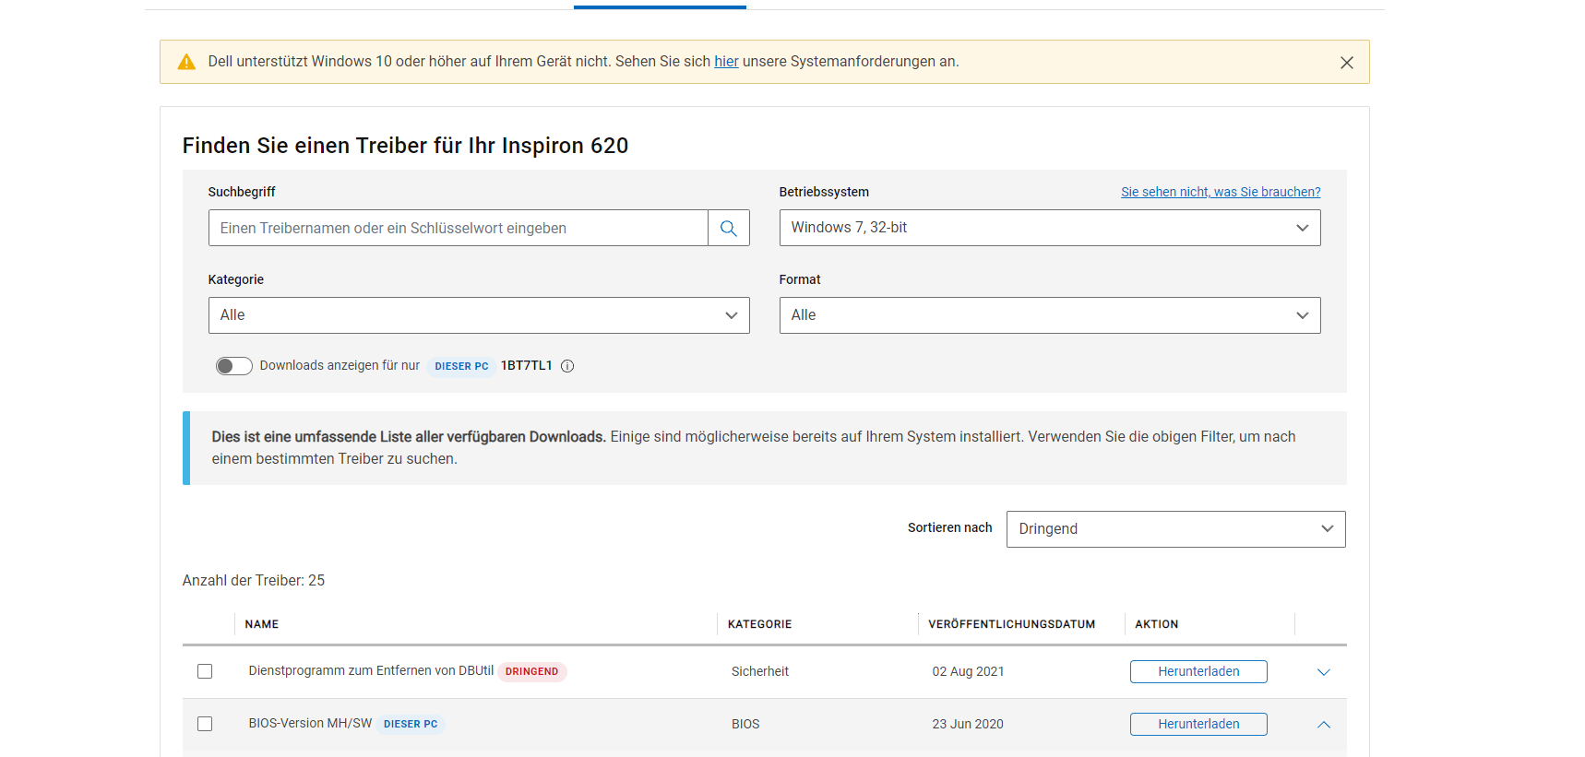This screenshot has height=757, width=1585.
Task: Open the Betriebssystem dropdown
Action: point(1050,228)
